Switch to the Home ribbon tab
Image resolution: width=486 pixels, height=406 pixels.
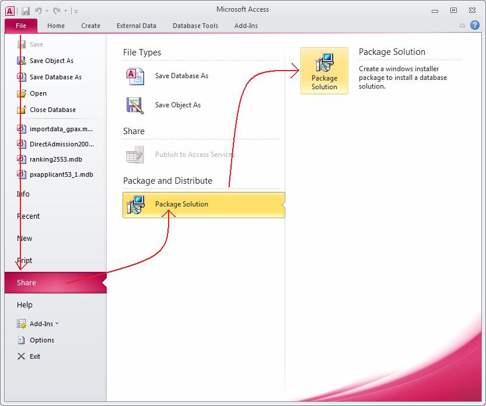[56, 26]
